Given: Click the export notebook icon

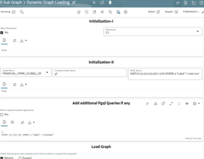Looking at the screenshot, I should 94,12.
